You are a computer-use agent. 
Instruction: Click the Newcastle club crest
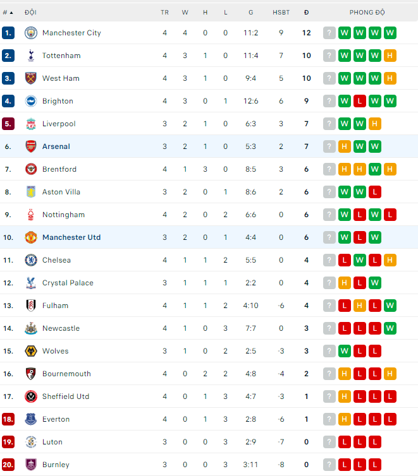tap(31, 328)
